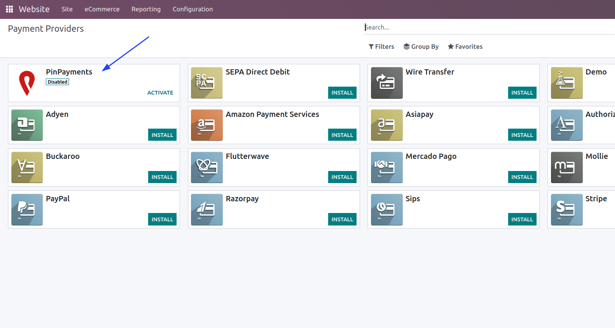
Task: Open the Reporting menu
Action: tap(146, 9)
